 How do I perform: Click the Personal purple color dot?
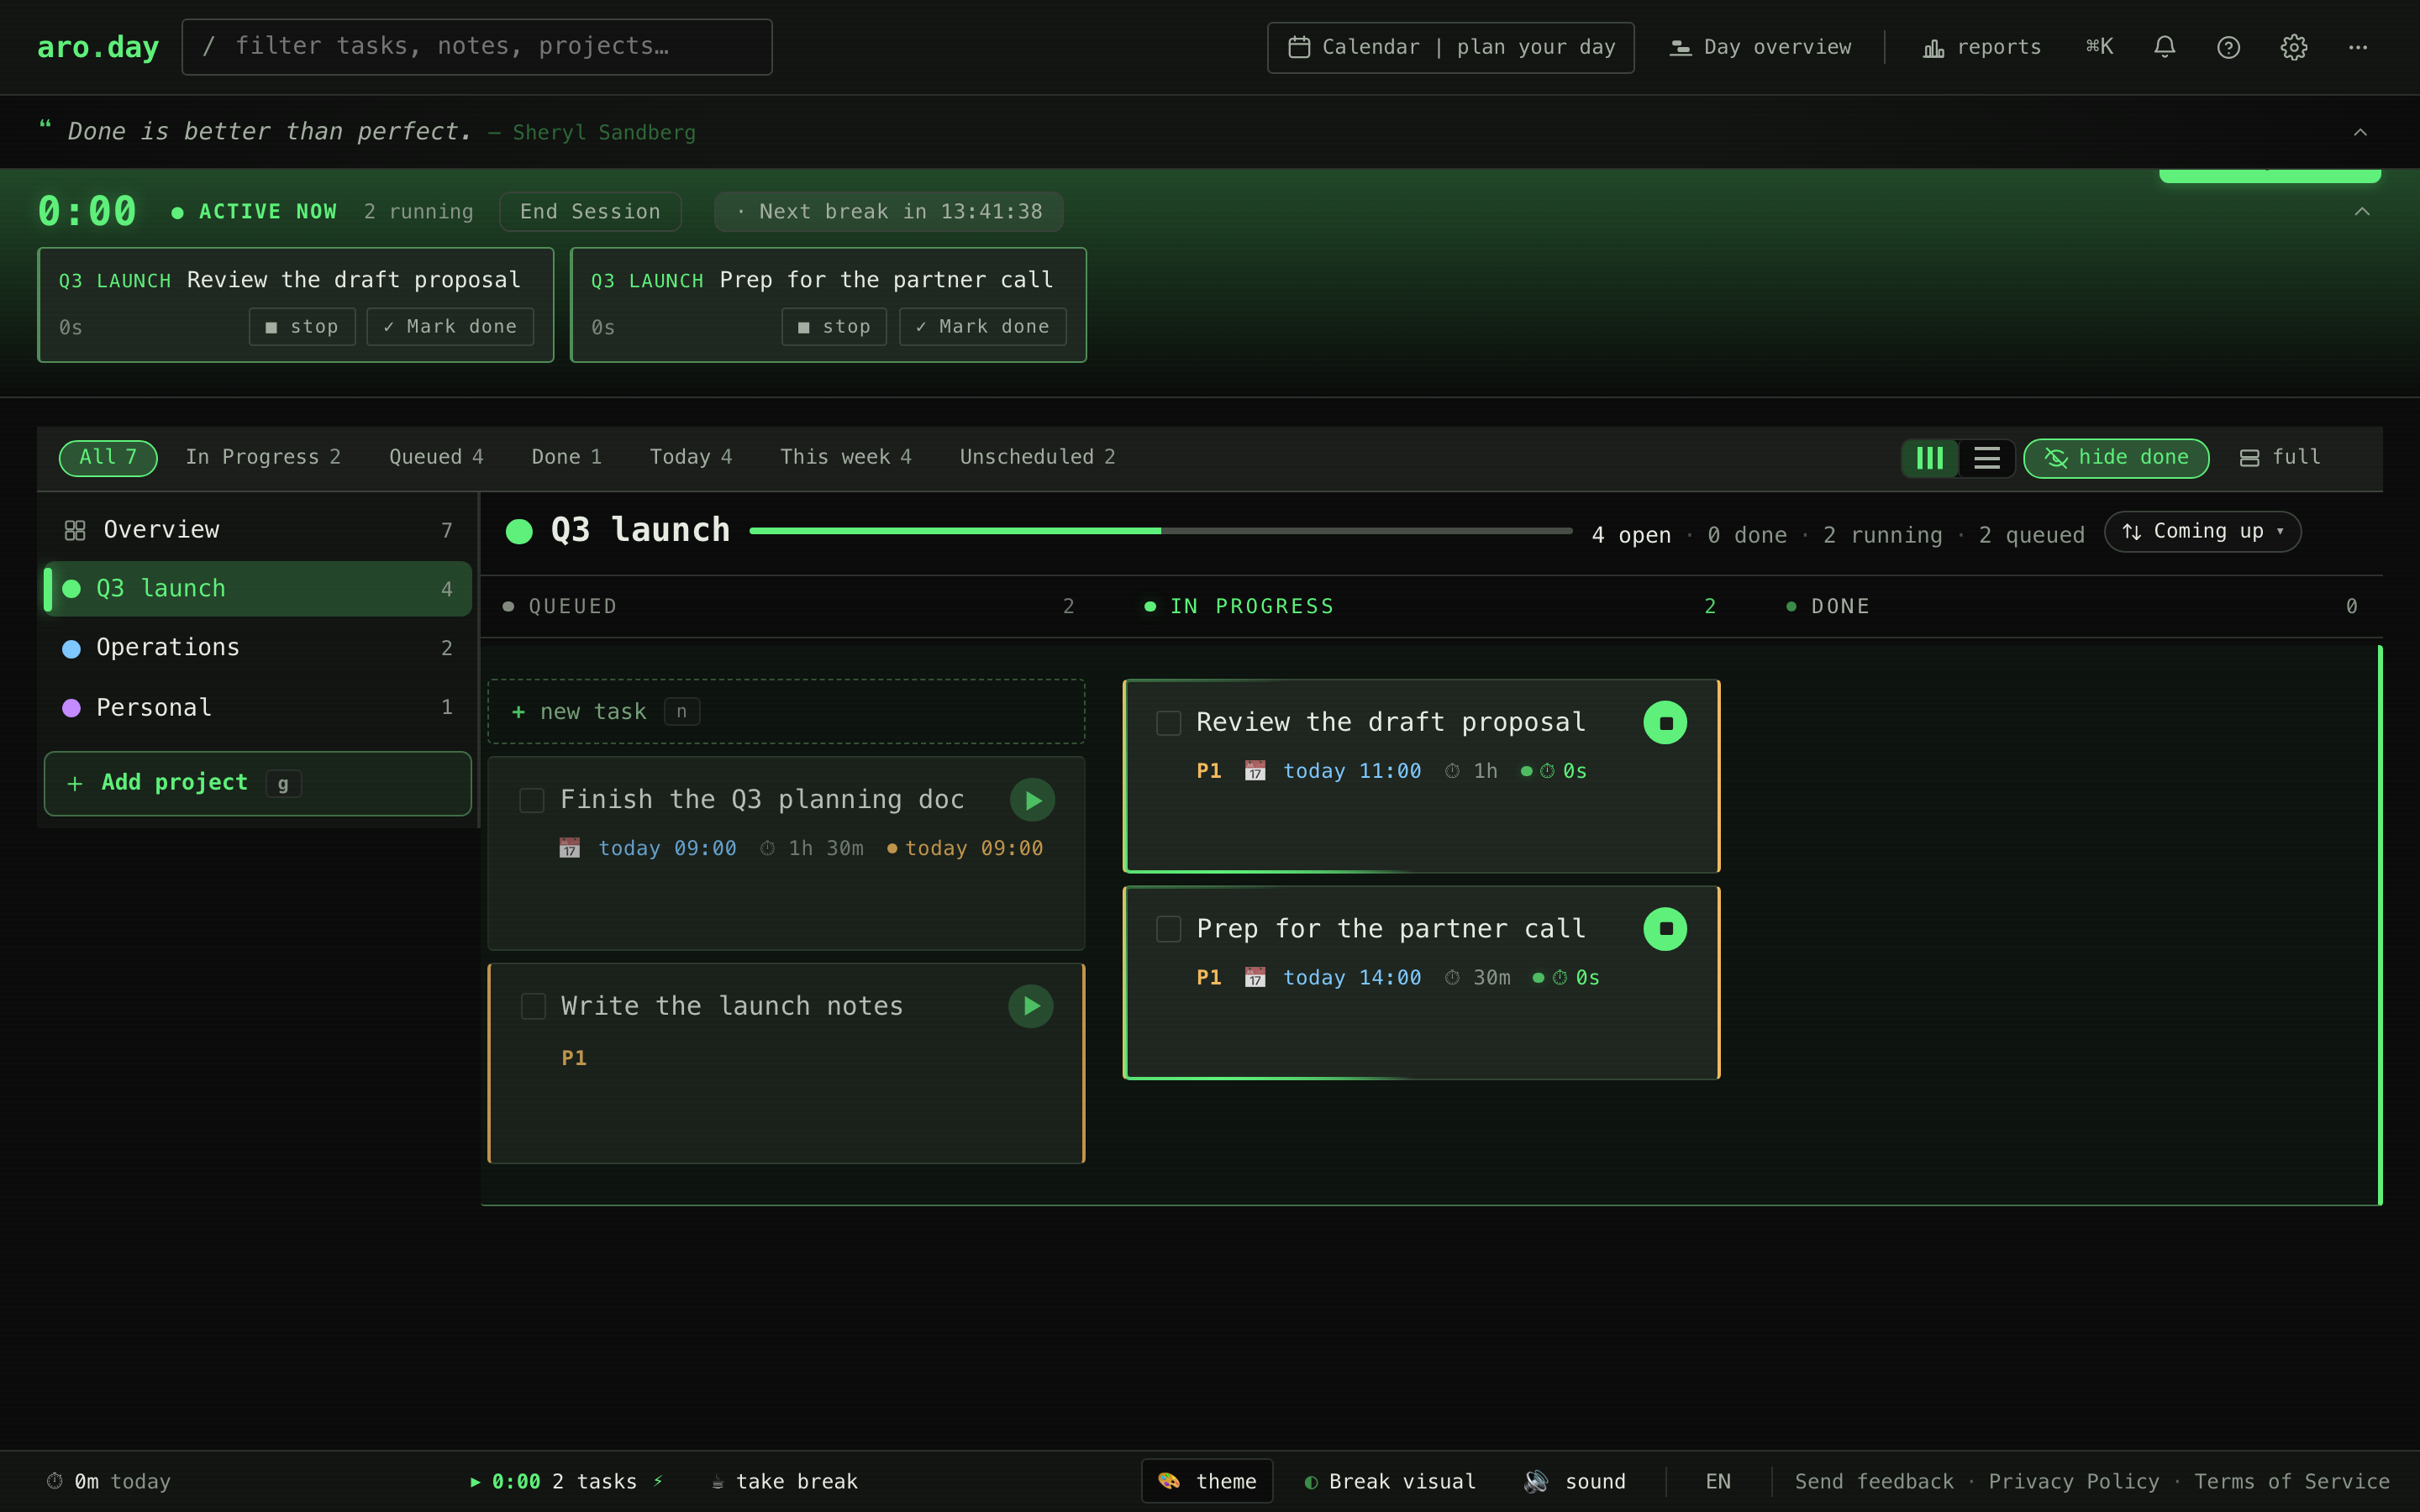click(x=71, y=708)
